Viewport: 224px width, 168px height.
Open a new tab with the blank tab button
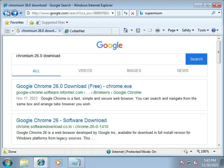(115, 31)
